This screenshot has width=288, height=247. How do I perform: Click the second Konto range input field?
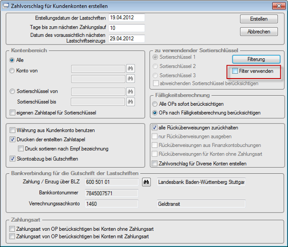pos(98,79)
